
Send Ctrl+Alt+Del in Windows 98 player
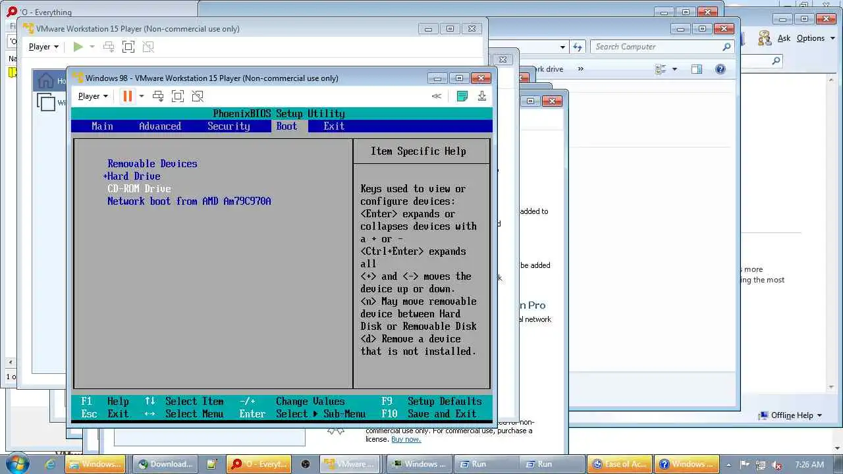[158, 96]
